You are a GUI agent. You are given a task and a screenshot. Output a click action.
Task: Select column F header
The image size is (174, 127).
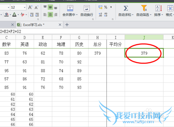tap(61, 37)
